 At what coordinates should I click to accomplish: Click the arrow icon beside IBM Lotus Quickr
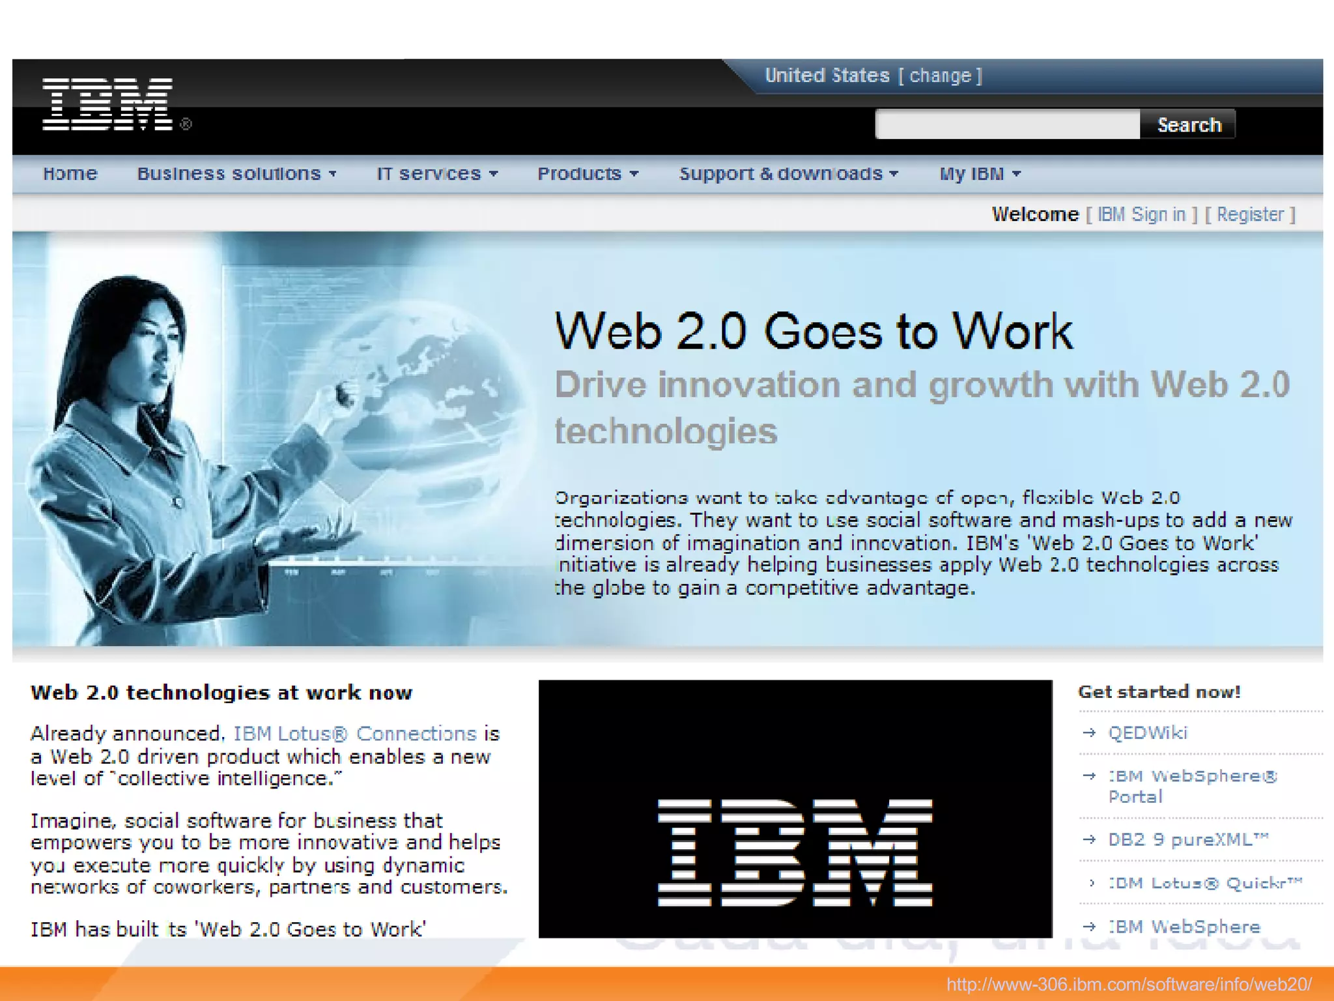coord(1091,883)
